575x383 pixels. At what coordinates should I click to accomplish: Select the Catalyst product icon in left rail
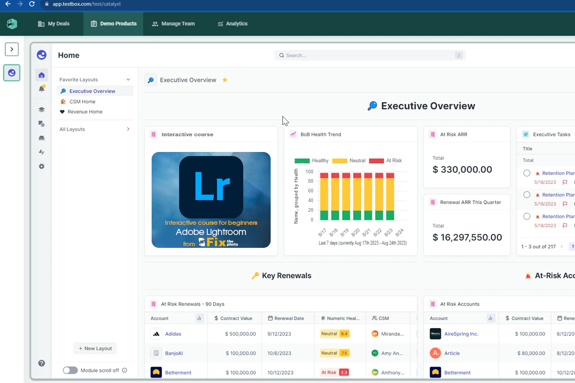pos(12,73)
